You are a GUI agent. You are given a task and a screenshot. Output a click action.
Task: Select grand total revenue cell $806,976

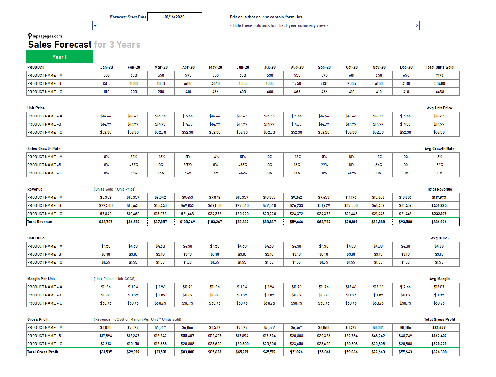point(439,222)
